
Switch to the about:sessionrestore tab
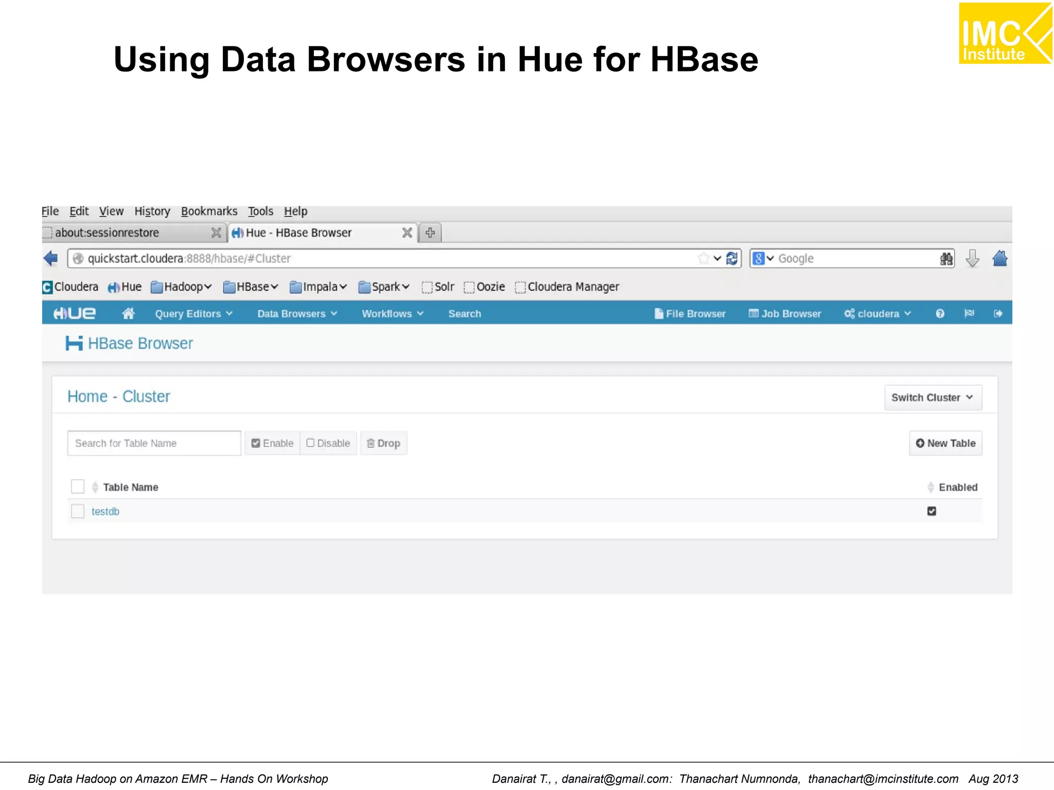134,233
